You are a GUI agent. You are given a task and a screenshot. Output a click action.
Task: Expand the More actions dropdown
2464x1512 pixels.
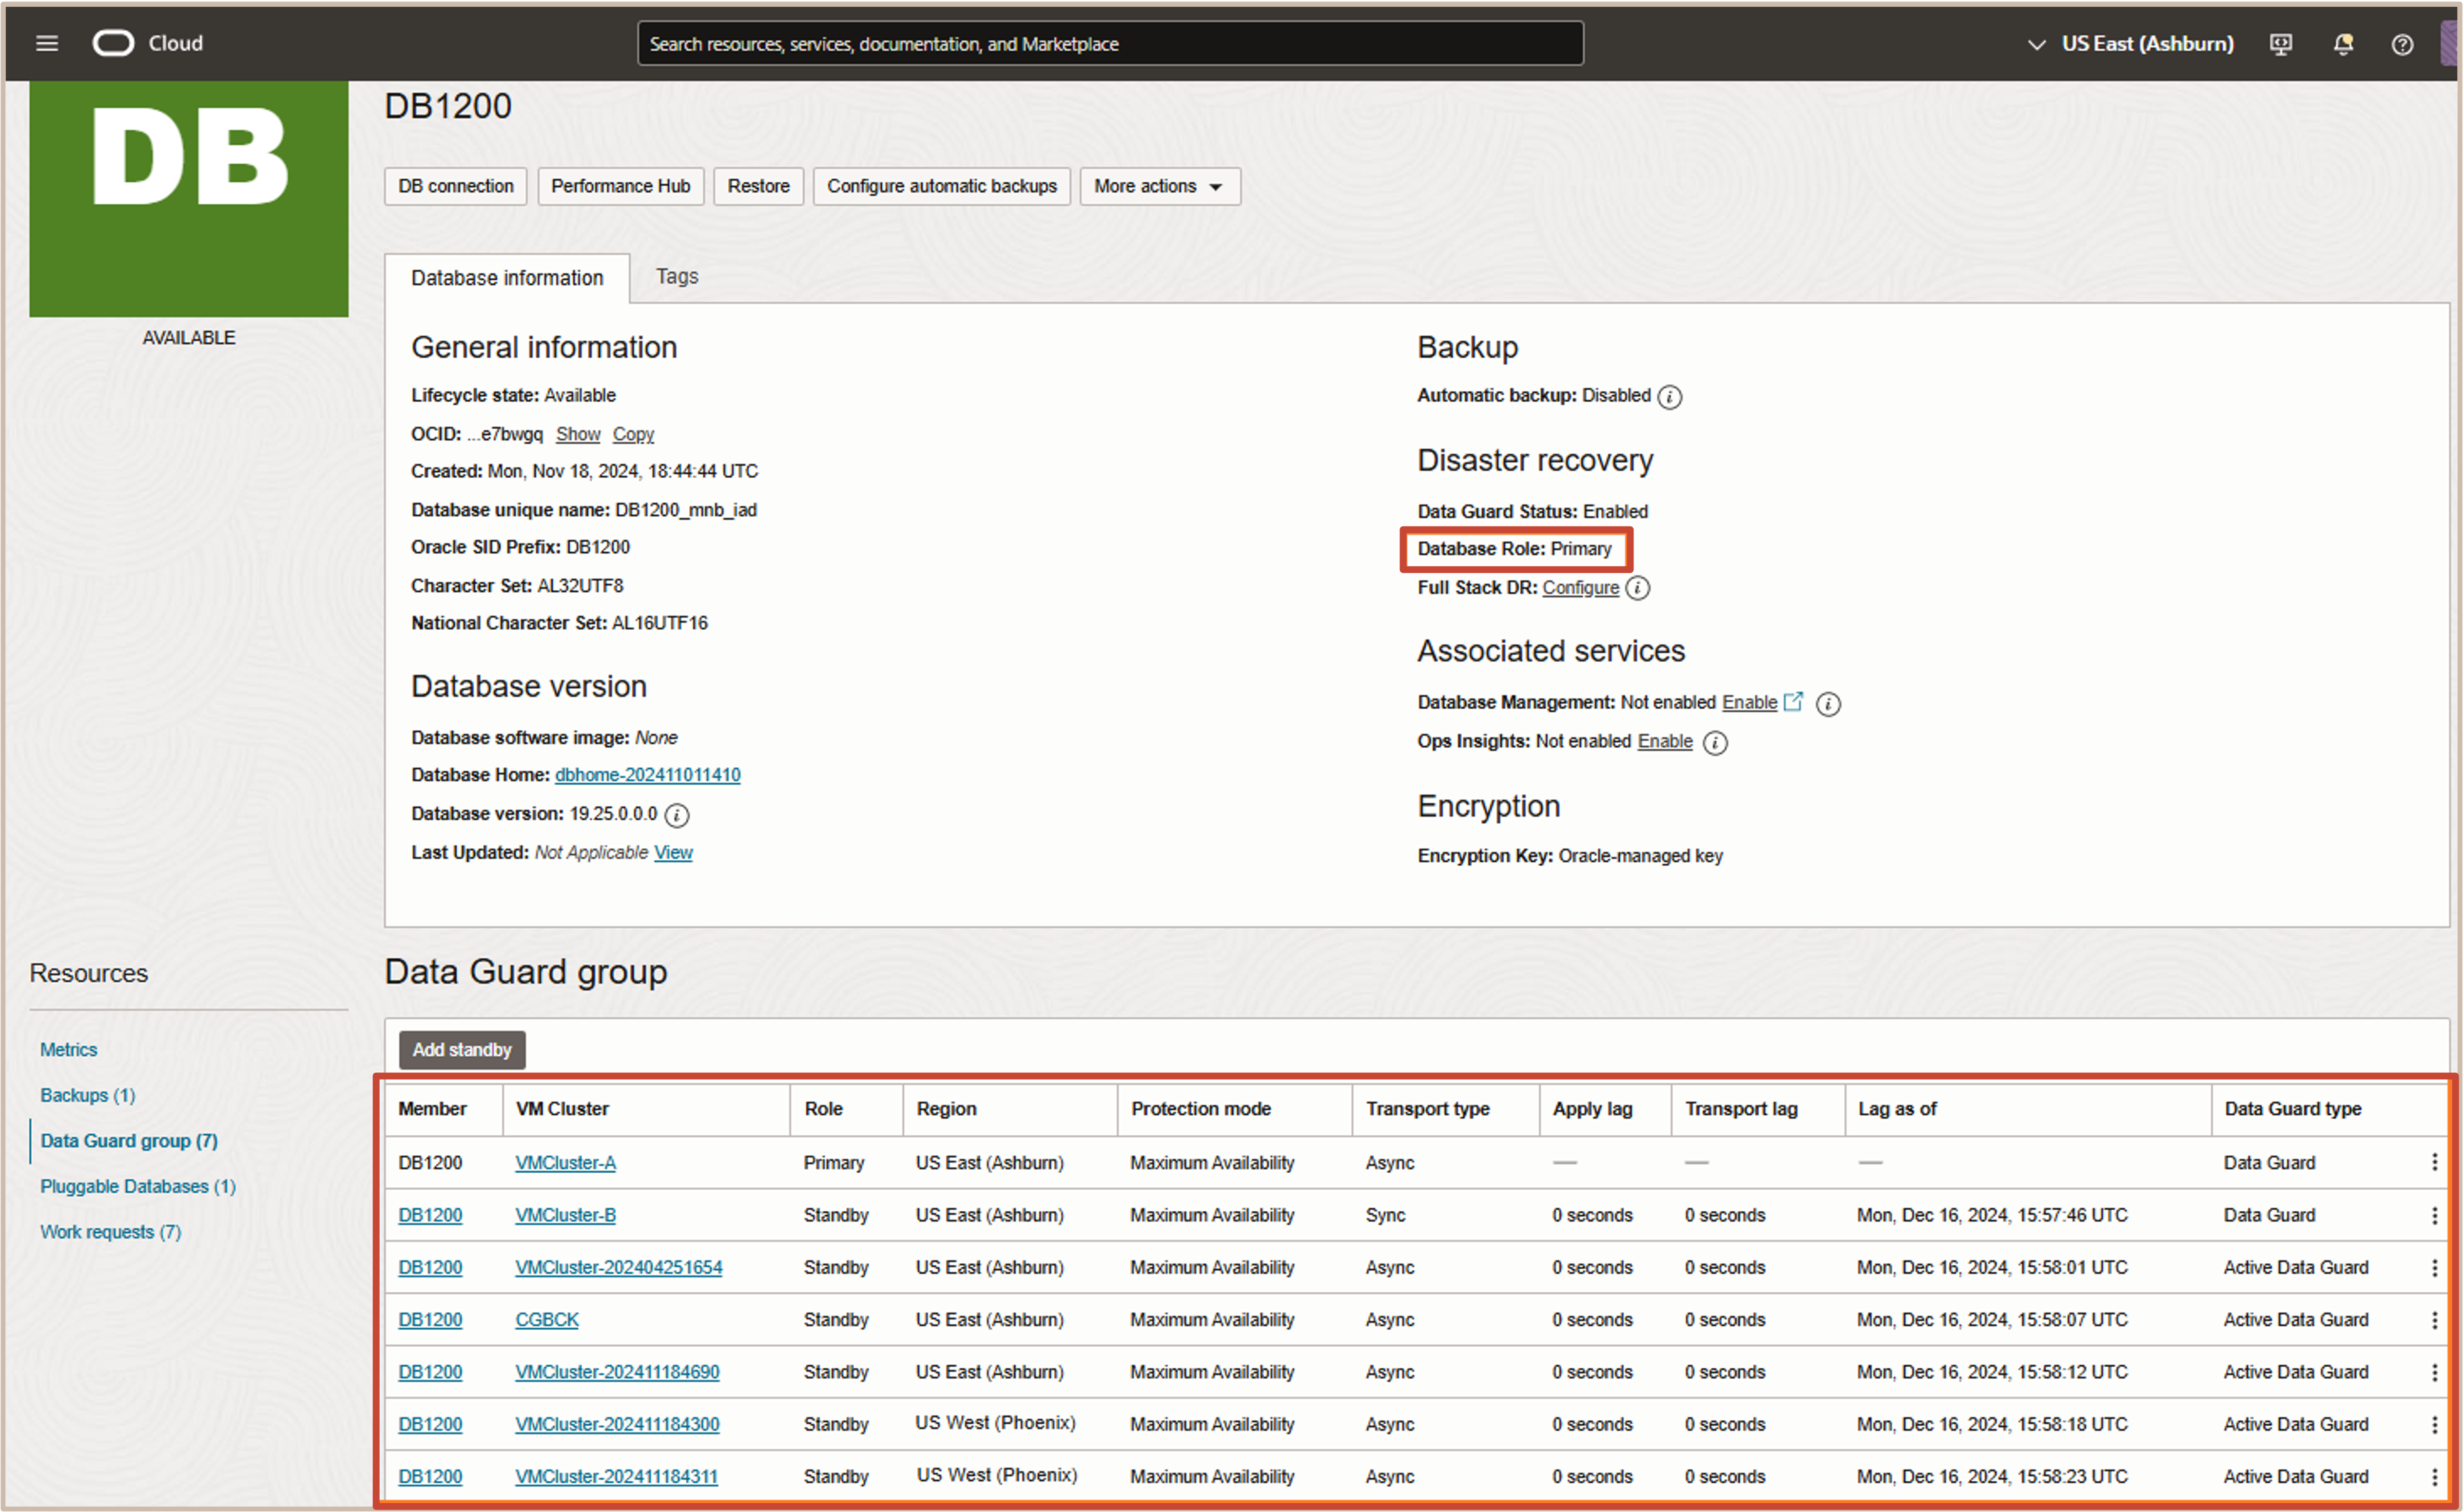point(1159,186)
